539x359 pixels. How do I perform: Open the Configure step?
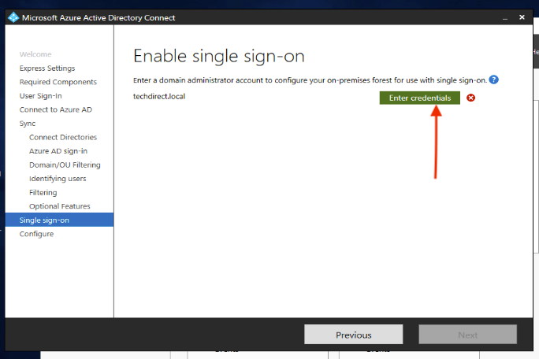tap(36, 234)
